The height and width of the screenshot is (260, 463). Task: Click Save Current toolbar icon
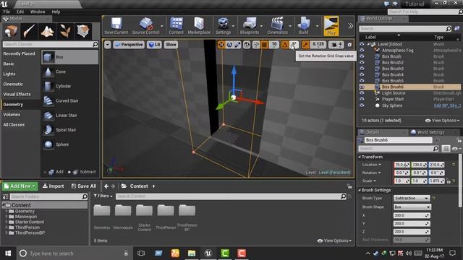click(116, 26)
